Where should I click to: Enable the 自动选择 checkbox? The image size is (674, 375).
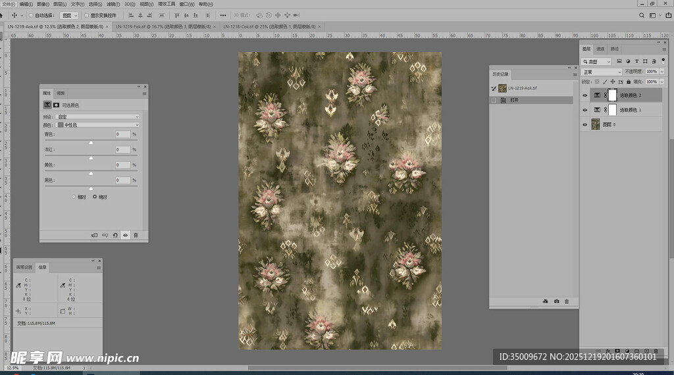(30, 15)
